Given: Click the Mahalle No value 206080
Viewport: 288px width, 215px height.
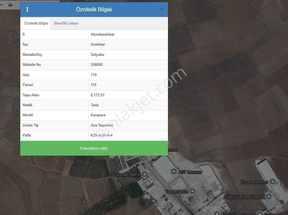Looking at the screenshot, I should [x=97, y=64].
